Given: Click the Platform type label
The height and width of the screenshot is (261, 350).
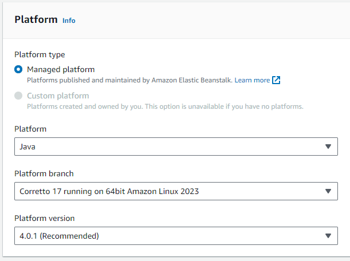Looking at the screenshot, I should 40,54.
